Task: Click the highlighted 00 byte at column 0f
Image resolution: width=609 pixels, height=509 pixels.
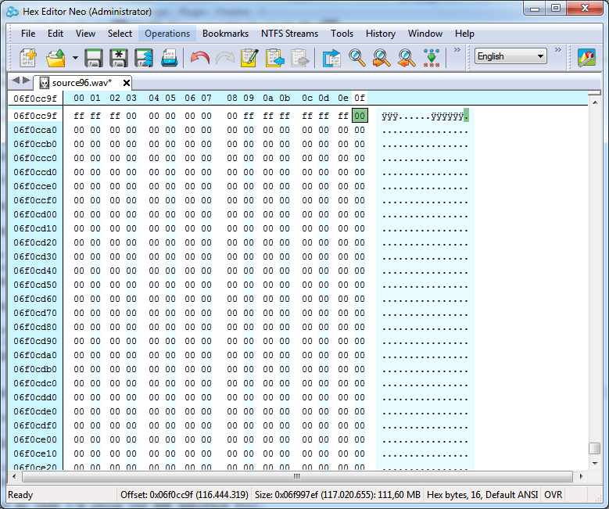Action: [x=360, y=116]
